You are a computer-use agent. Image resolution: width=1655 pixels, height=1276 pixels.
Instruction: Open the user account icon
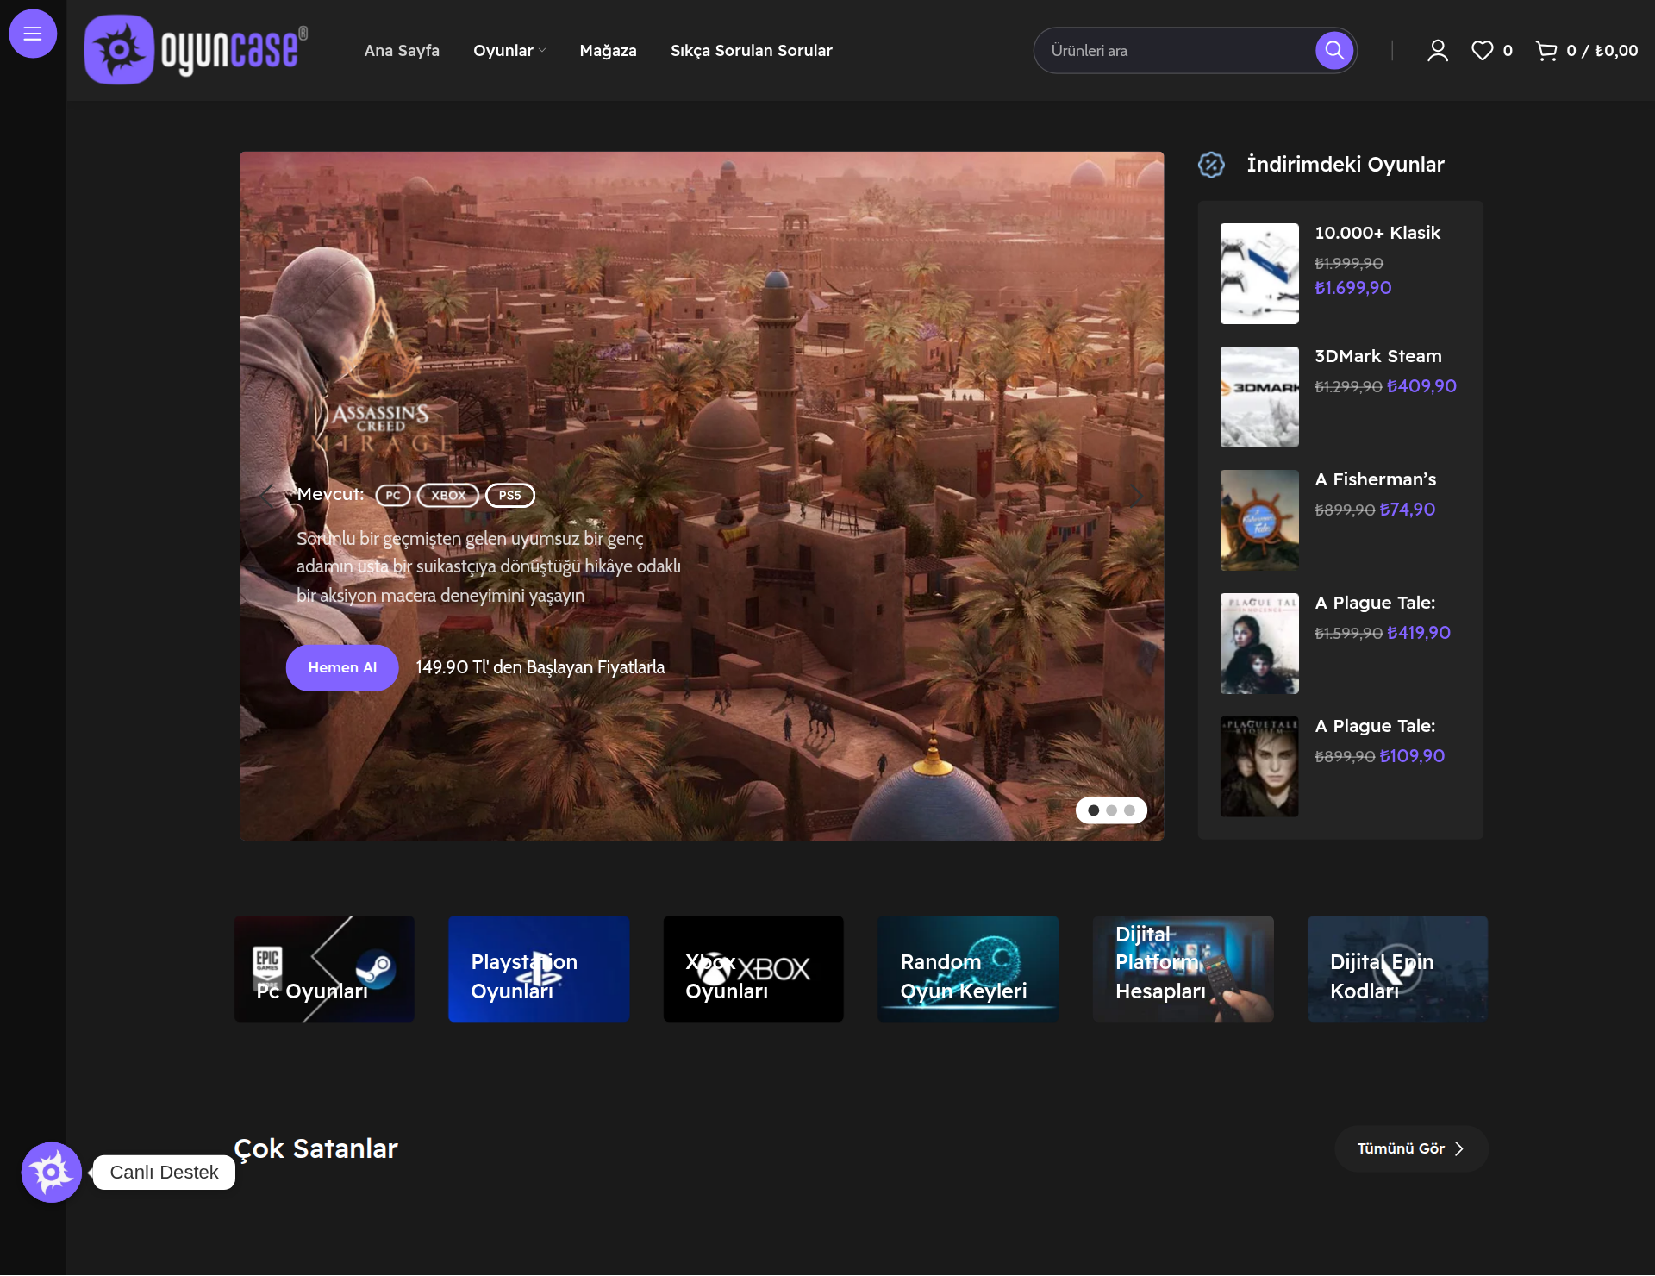pyautogui.click(x=1437, y=51)
